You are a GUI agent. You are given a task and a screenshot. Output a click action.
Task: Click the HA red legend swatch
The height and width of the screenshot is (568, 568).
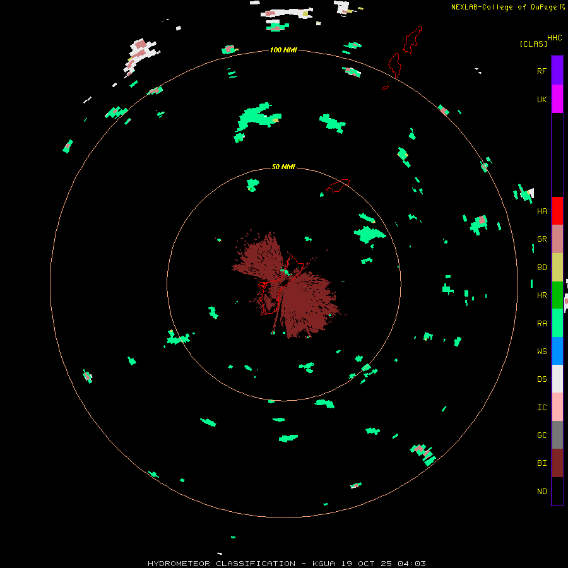tap(557, 211)
